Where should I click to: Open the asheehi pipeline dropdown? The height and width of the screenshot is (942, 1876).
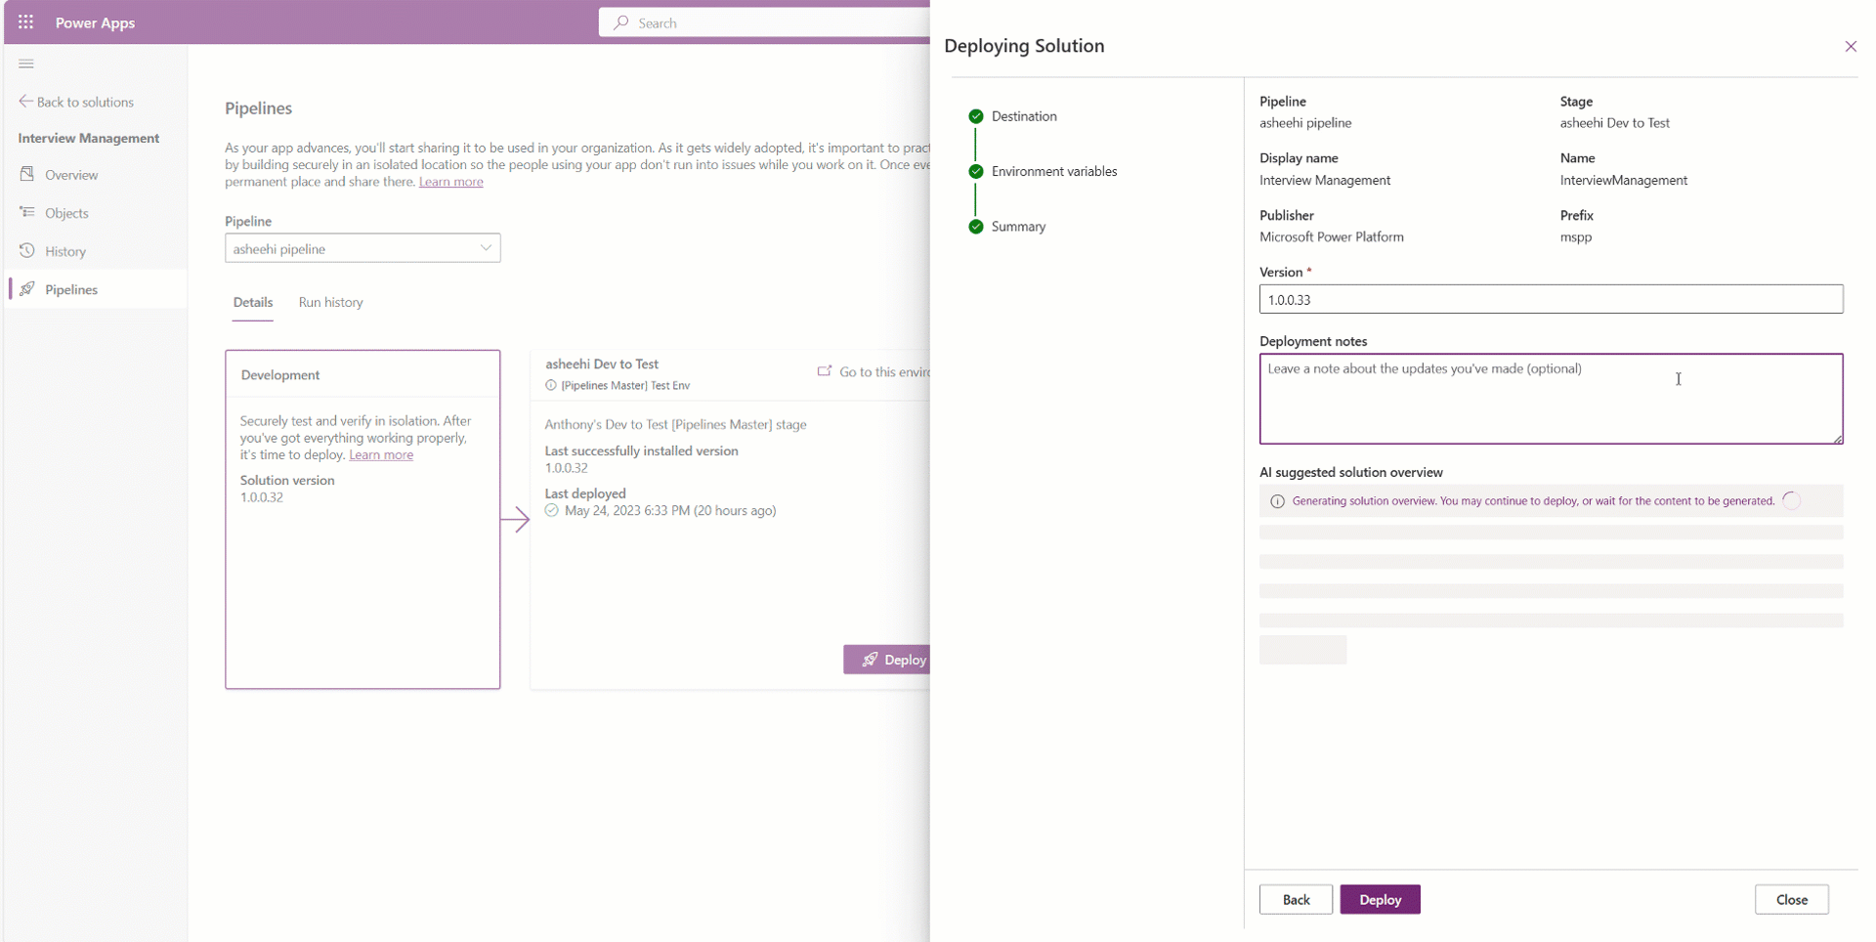coord(485,247)
